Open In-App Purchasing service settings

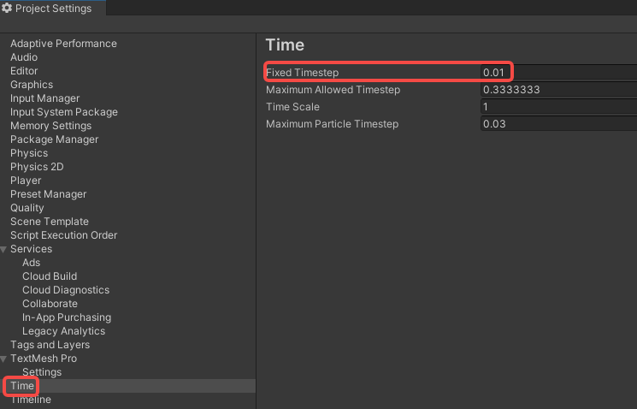[x=67, y=317]
